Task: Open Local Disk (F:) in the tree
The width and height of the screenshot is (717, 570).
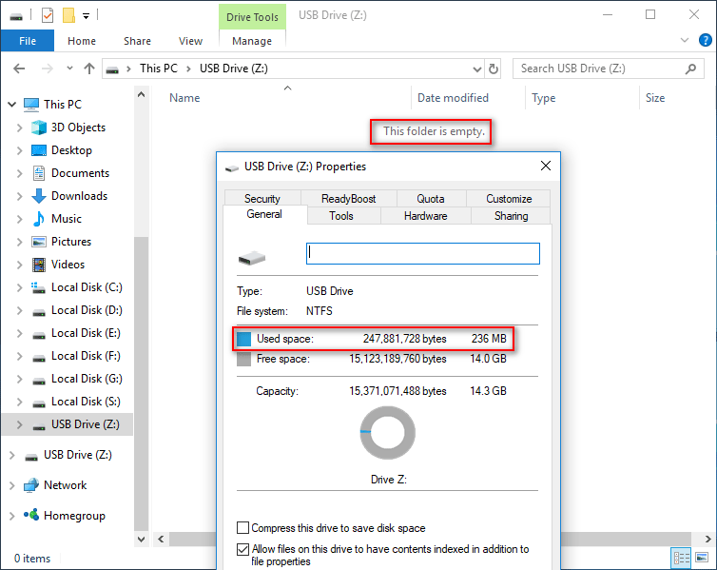Action: (x=86, y=356)
